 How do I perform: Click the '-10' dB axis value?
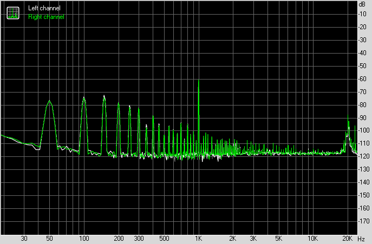coord(362,14)
